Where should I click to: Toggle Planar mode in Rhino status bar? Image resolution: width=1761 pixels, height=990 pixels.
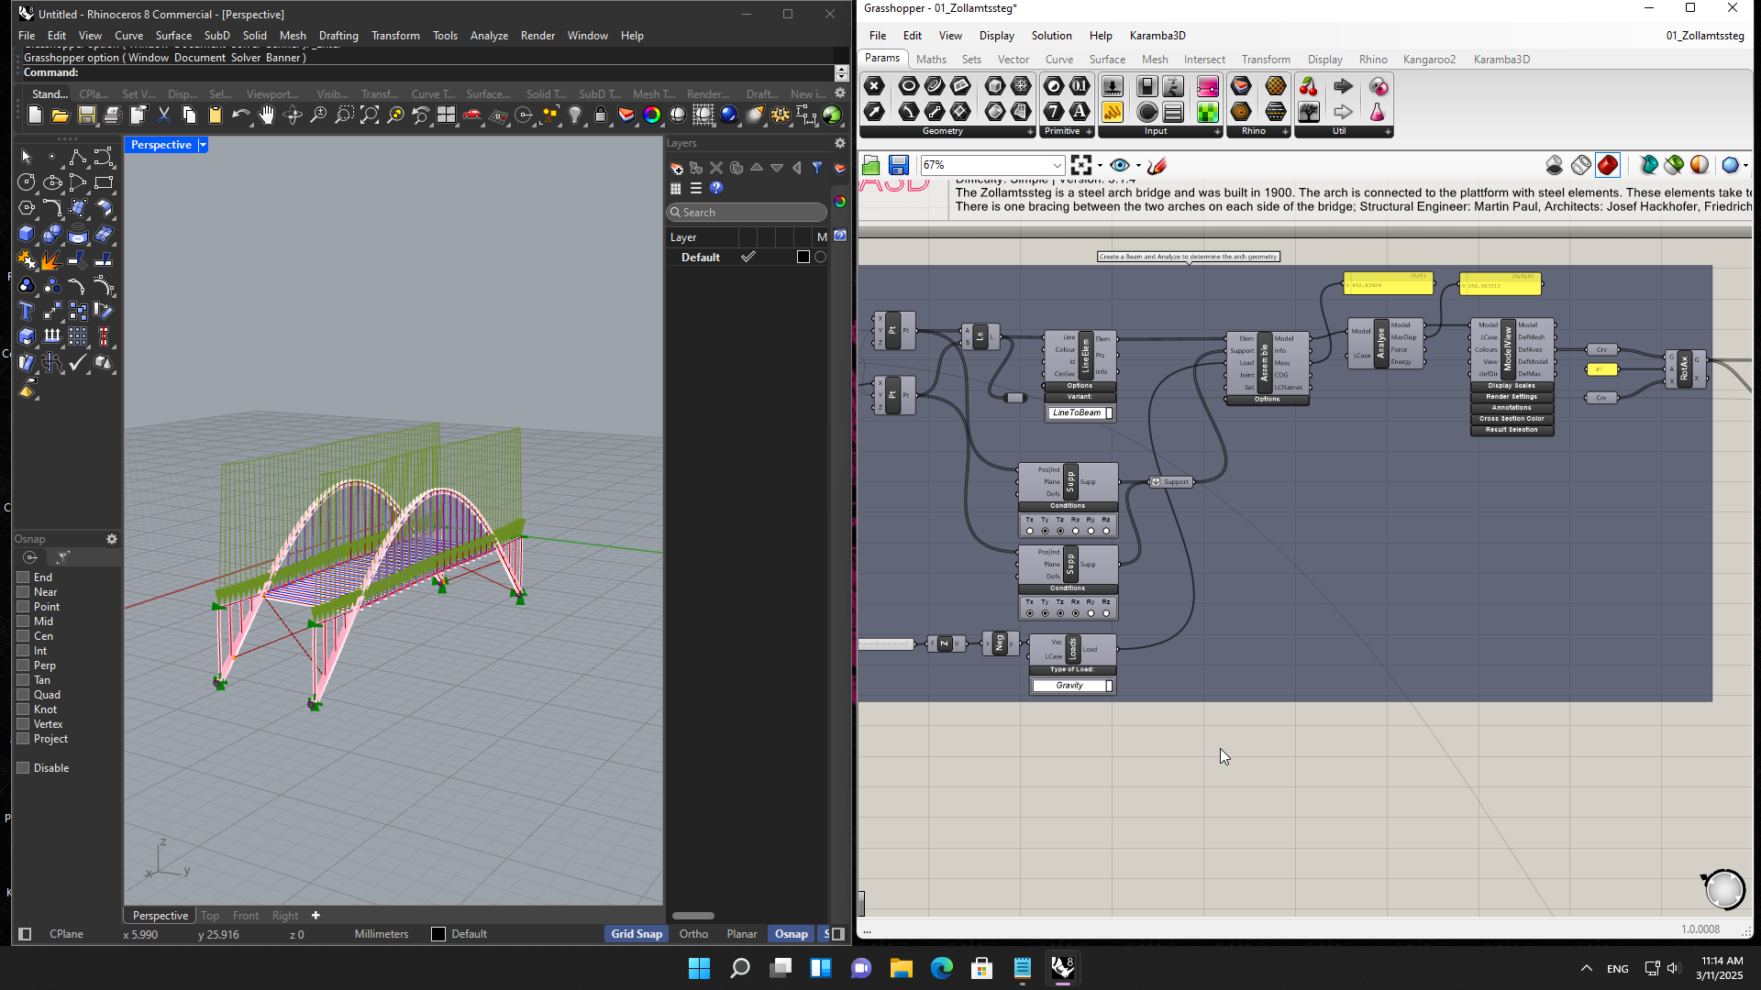click(741, 934)
